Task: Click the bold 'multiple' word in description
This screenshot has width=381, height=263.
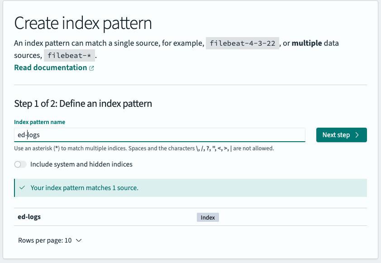Action: (307, 43)
